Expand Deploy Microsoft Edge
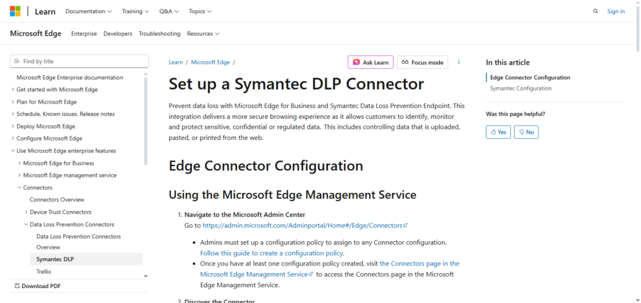This screenshot has width=641, height=303. tap(43, 126)
